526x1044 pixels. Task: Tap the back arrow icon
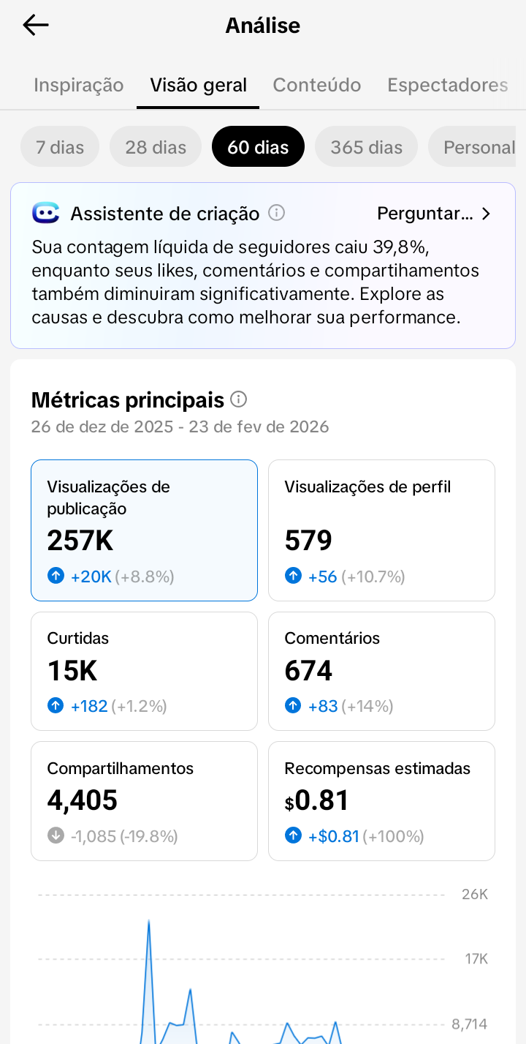click(x=35, y=26)
